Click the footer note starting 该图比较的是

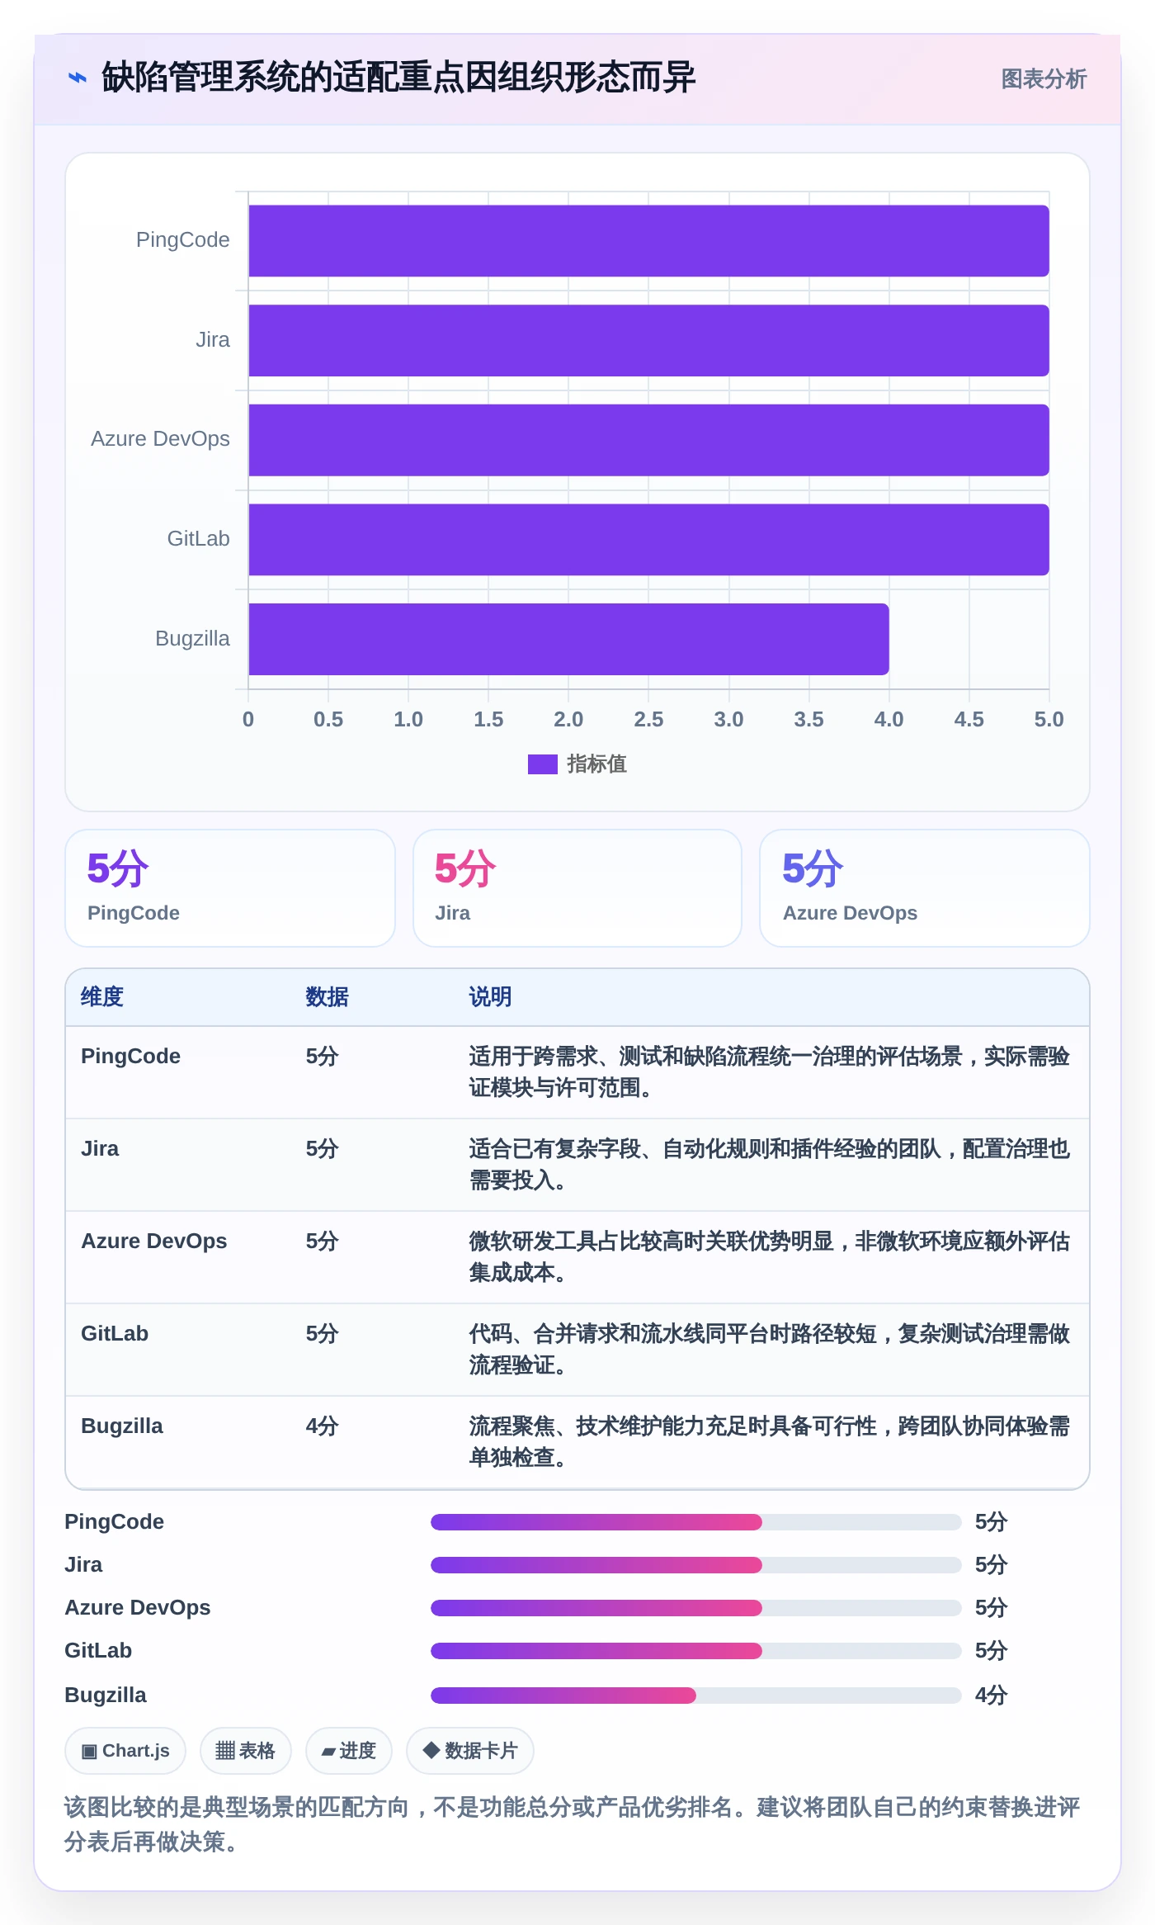point(573,1824)
